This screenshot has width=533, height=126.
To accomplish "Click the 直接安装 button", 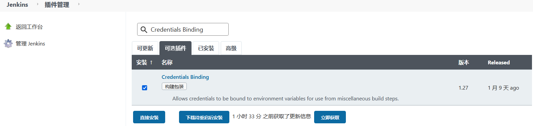I will (x=149, y=117).
